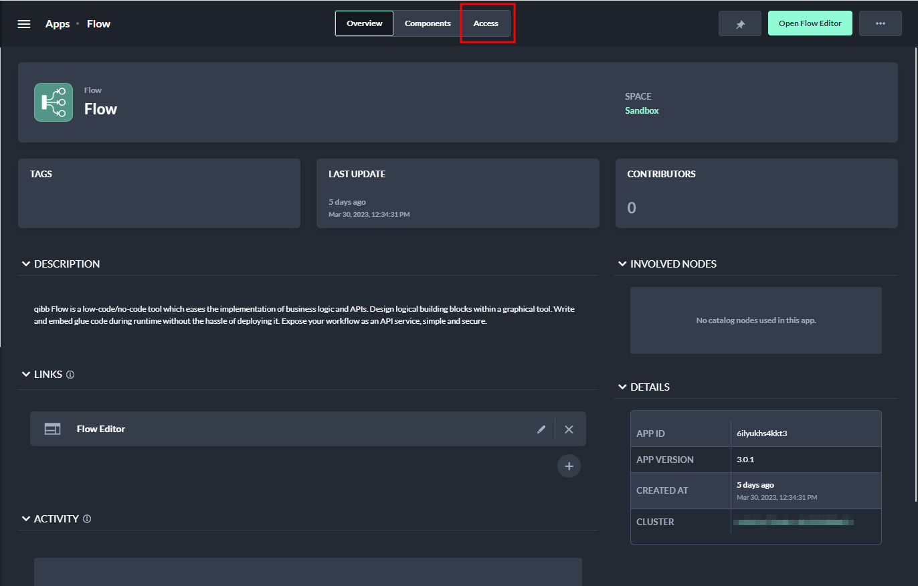
Task: Open the hamburger navigation menu
Action: [24, 24]
